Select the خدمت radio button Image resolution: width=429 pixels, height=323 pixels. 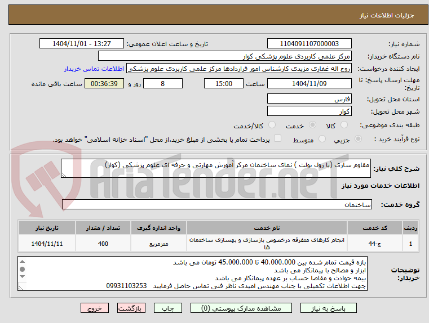click(312, 125)
